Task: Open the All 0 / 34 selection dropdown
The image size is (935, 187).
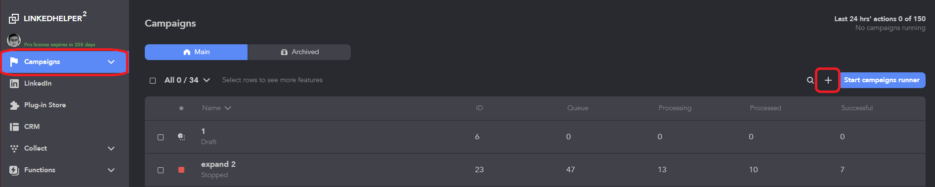Action: pos(187,80)
